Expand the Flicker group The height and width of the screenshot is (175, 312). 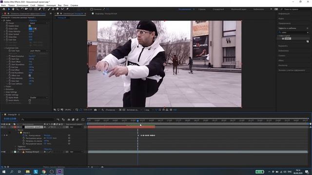point(4,87)
